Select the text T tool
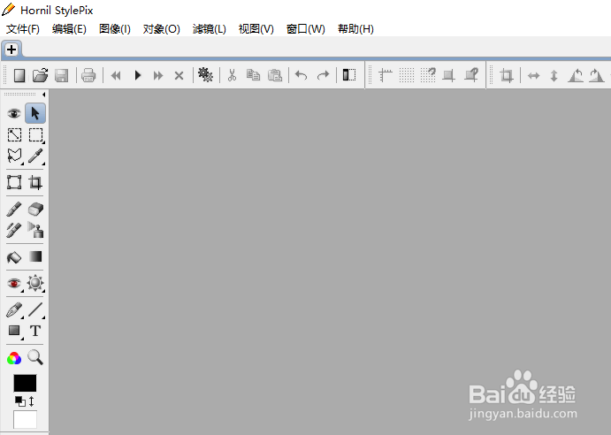 [35, 331]
